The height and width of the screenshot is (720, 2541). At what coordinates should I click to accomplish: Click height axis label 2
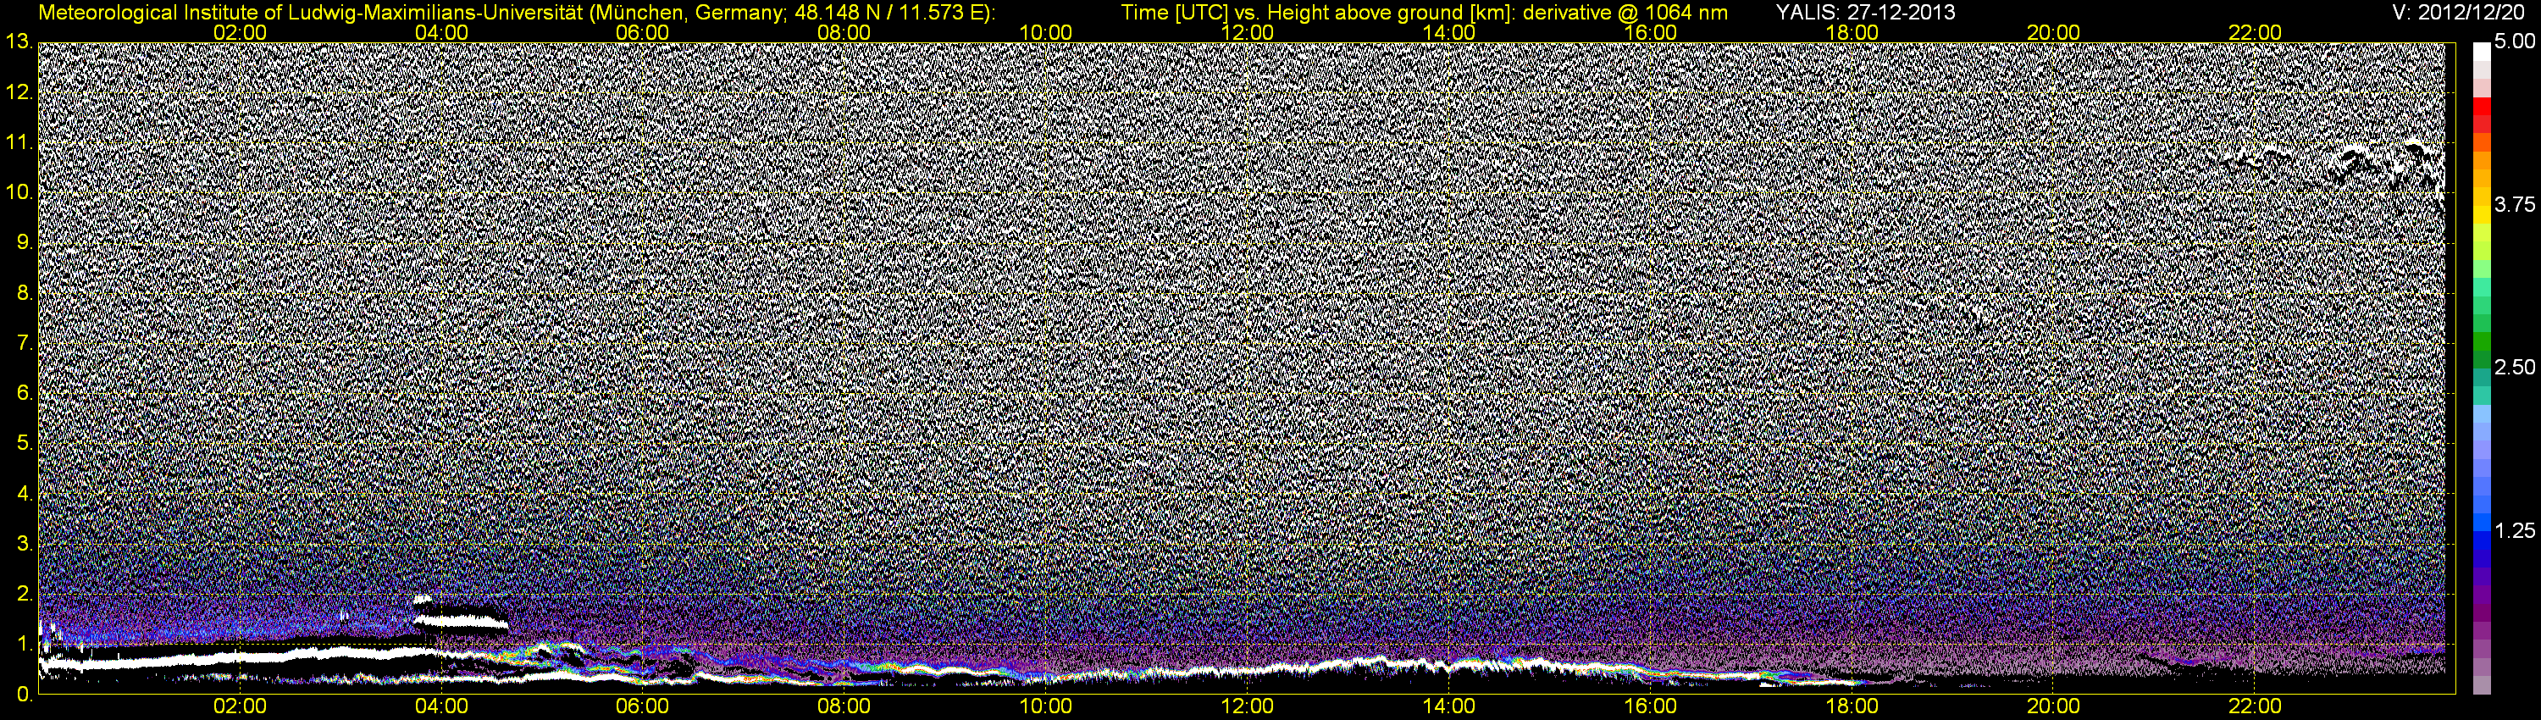pyautogui.click(x=25, y=594)
